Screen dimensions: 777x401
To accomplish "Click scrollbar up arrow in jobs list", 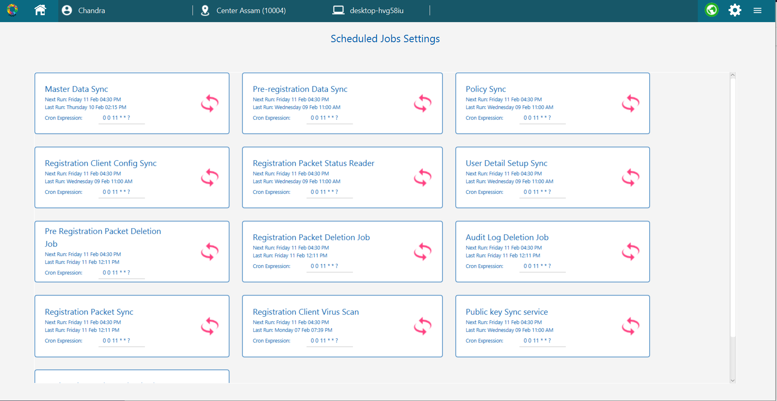I will click(x=733, y=75).
